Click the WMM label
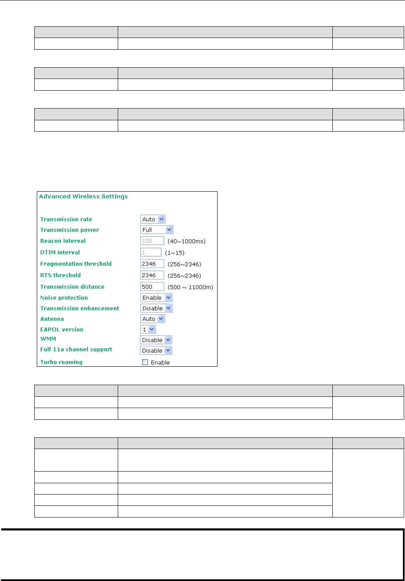Viewport: 405px width, 581px height. click(x=48, y=339)
